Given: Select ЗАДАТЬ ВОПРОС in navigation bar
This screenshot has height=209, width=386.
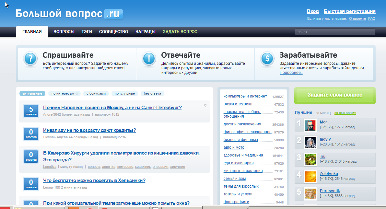Looking at the screenshot, I should [x=180, y=32].
